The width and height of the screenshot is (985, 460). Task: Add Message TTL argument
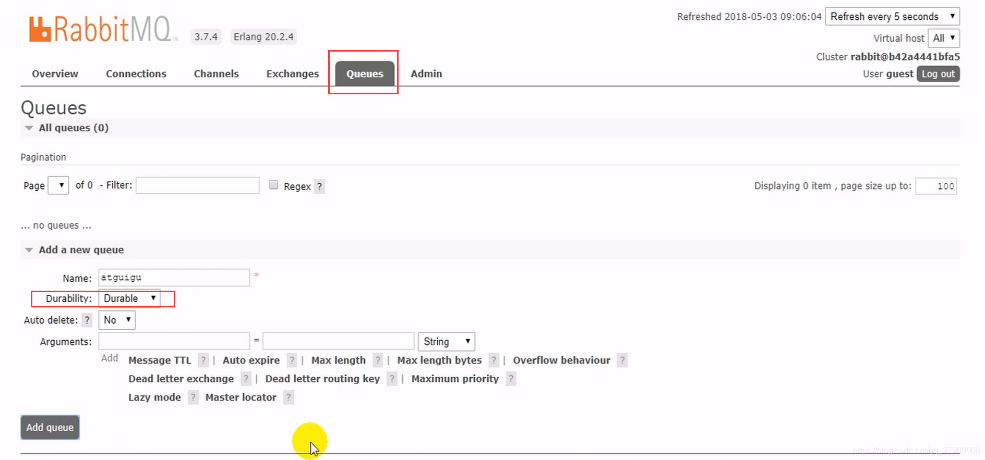tap(160, 360)
